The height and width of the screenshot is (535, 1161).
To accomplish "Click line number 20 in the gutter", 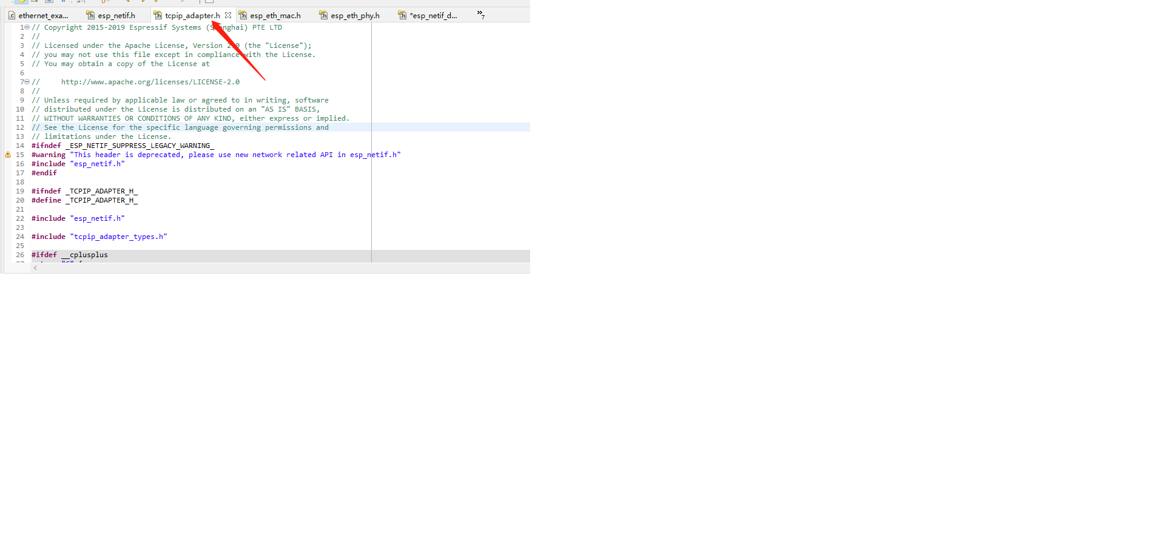I will click(x=20, y=200).
